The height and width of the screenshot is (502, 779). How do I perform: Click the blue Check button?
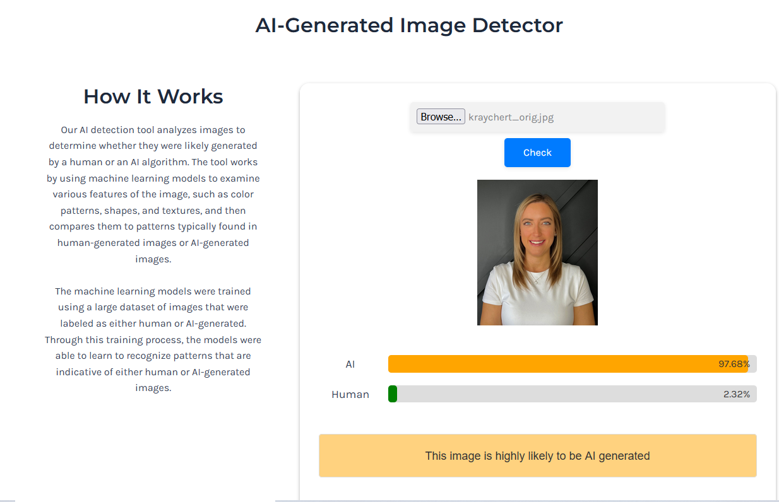(x=537, y=153)
